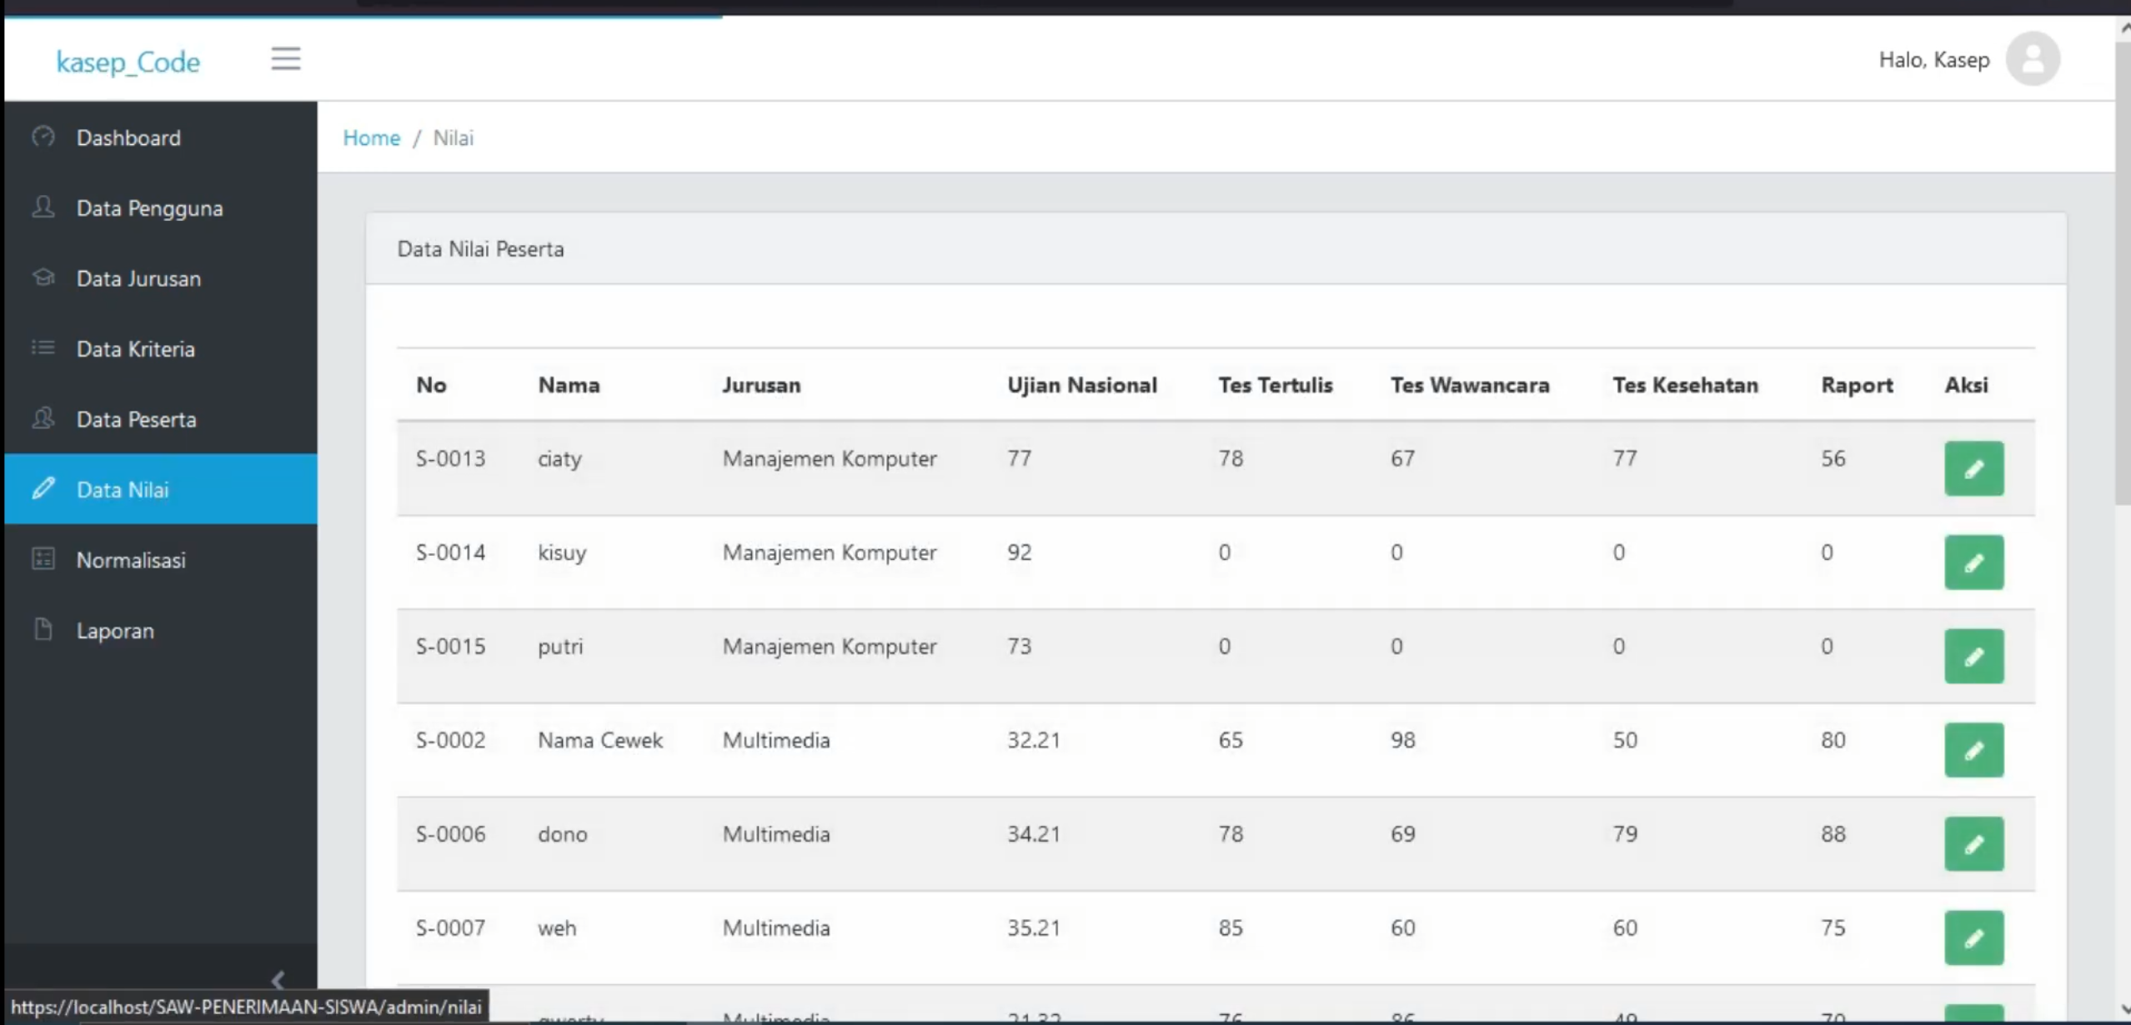The width and height of the screenshot is (2131, 1025).
Task: Click the Data Kriteria list icon
Action: tap(43, 347)
